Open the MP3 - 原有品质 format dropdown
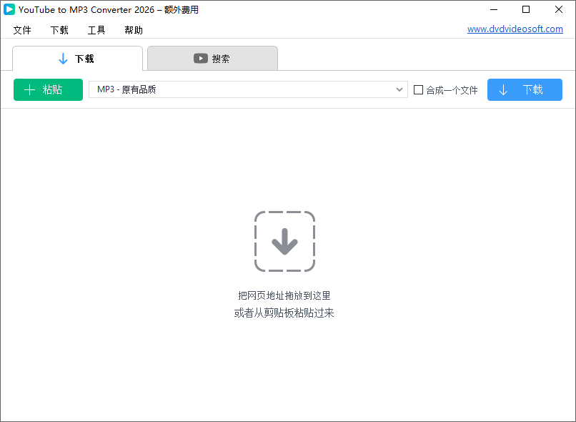The image size is (576, 422). [248, 89]
